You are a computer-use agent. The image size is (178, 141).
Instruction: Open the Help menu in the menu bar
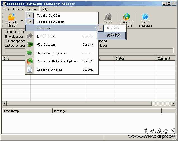click(x=44, y=9)
